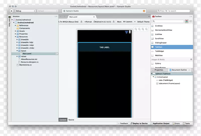
Task: Open the Errors pad
Action: [x=176, y=123]
